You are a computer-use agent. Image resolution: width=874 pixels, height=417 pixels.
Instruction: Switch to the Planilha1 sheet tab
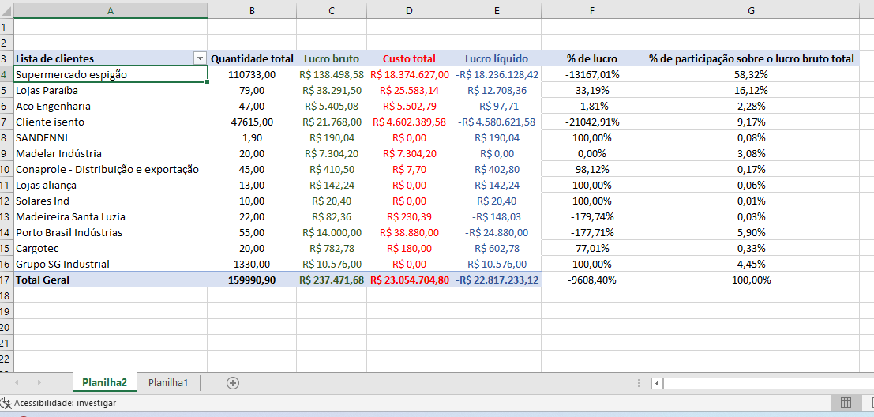point(168,382)
